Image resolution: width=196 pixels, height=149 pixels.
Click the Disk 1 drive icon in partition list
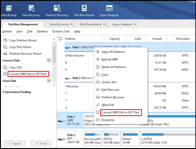68,48
